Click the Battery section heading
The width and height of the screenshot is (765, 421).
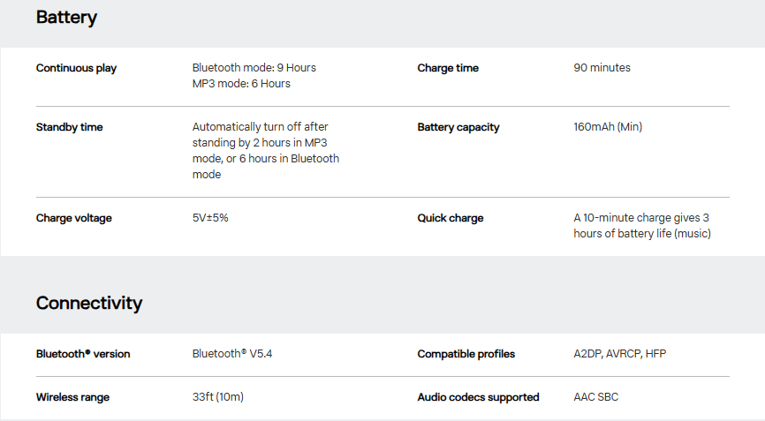66,18
